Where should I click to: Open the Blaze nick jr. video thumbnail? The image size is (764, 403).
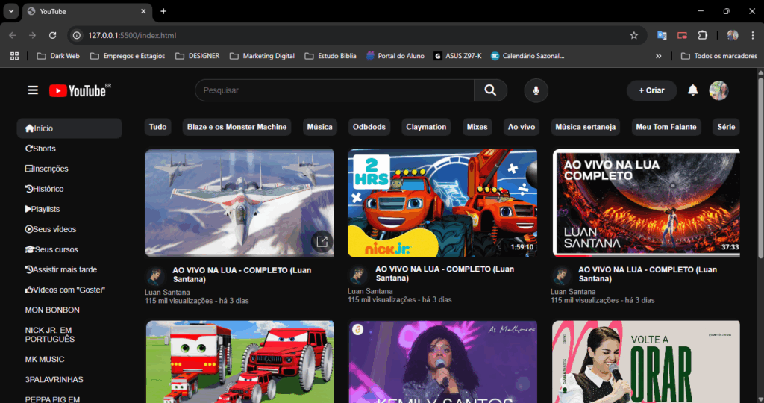[442, 203]
